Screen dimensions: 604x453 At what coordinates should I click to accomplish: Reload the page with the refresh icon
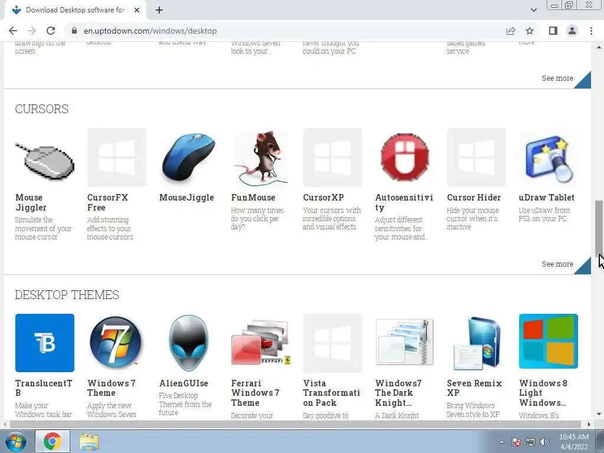pos(51,31)
